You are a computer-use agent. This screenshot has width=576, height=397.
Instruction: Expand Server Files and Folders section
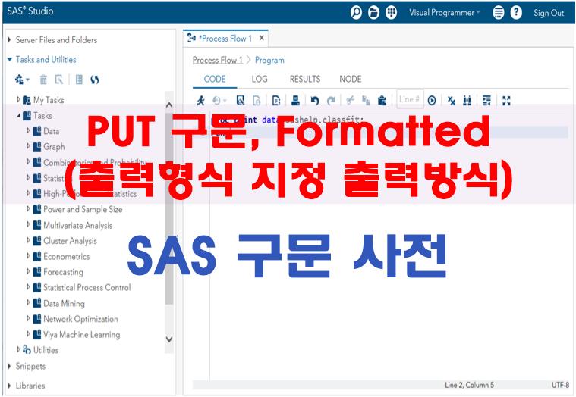(x=10, y=39)
